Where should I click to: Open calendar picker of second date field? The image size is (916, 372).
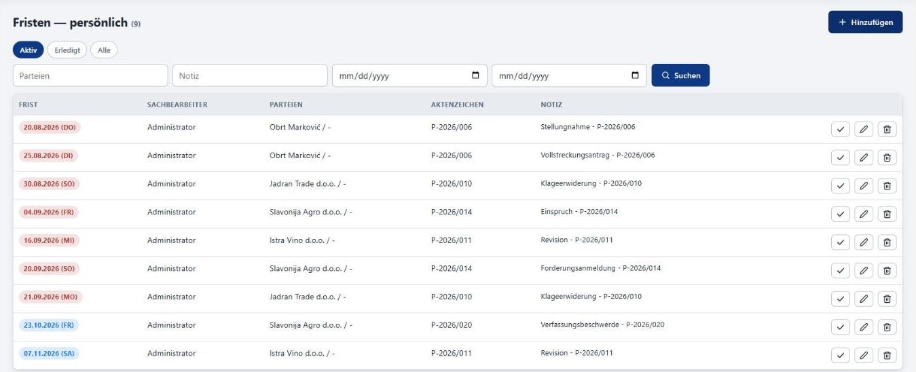635,75
